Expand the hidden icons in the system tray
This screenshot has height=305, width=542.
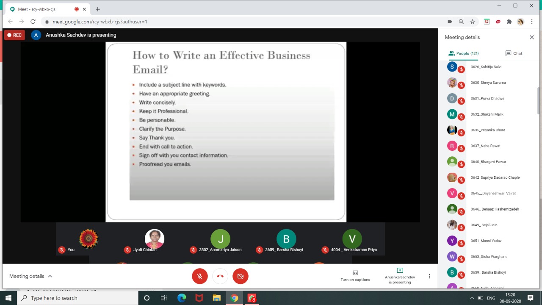[x=472, y=298]
